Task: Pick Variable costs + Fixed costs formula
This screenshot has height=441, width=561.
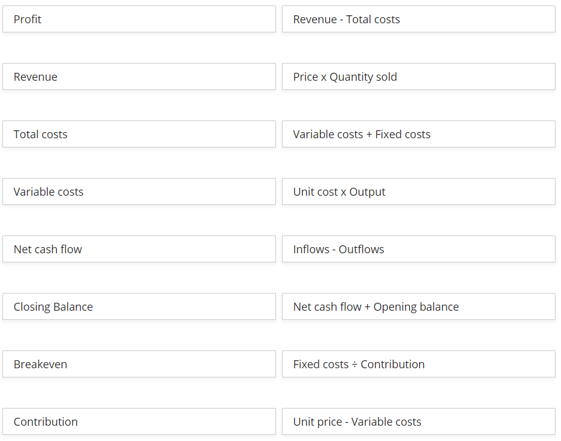Action: pyautogui.click(x=418, y=135)
